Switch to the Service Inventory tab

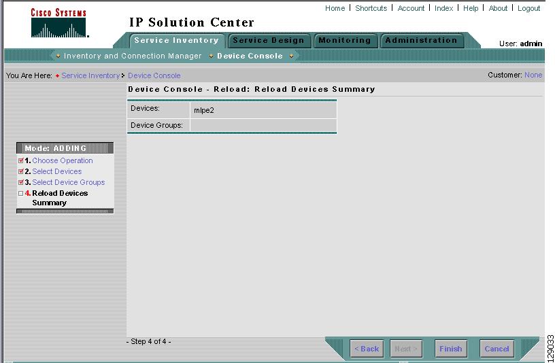pyautogui.click(x=176, y=40)
